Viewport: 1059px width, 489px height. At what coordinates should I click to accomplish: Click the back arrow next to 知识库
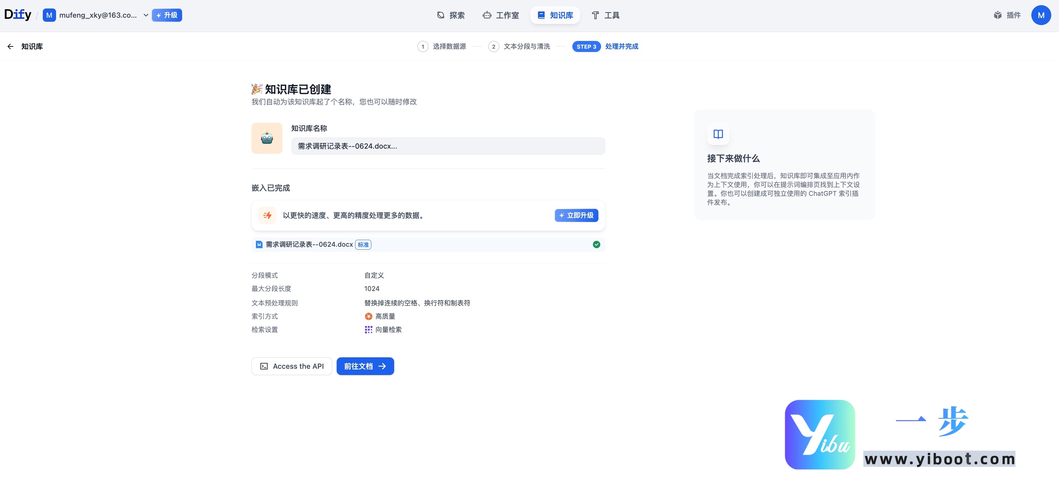tap(10, 46)
